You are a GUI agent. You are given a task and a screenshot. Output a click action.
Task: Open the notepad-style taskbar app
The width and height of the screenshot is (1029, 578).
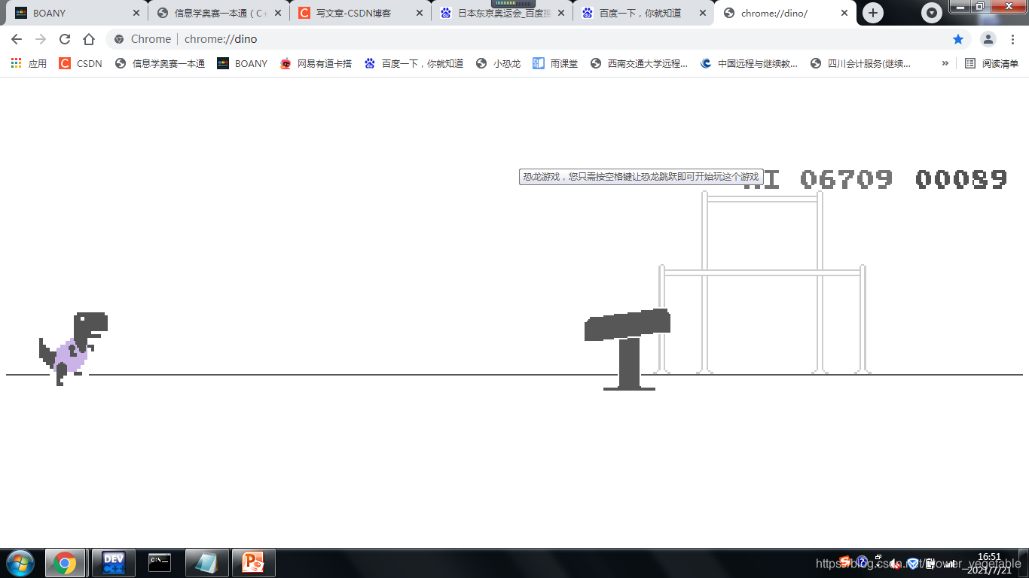[206, 563]
